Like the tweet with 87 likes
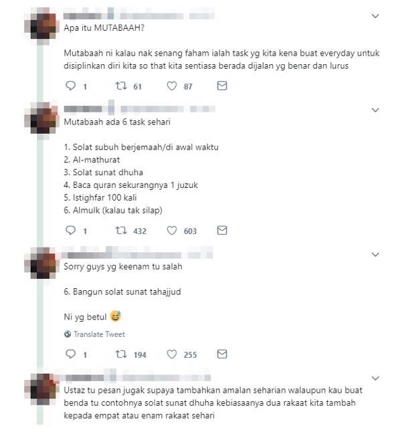 click(x=172, y=86)
